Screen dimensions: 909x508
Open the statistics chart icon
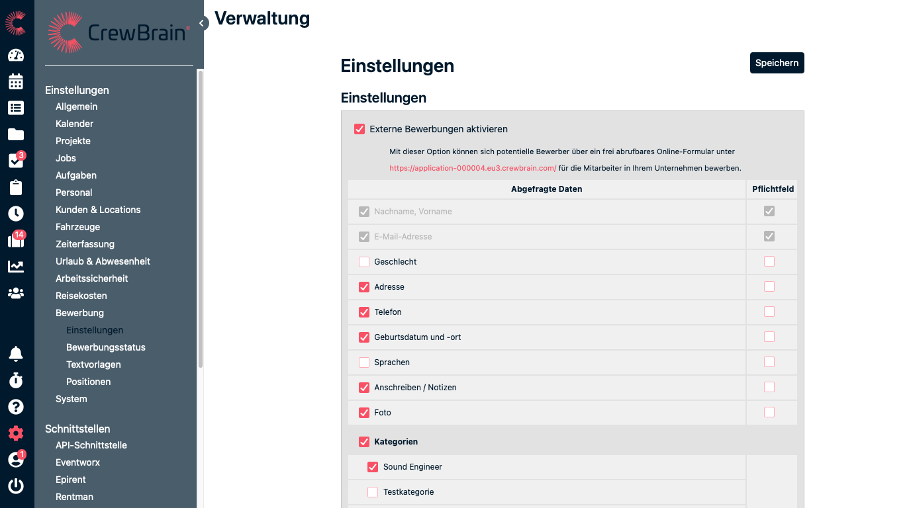pos(16,267)
